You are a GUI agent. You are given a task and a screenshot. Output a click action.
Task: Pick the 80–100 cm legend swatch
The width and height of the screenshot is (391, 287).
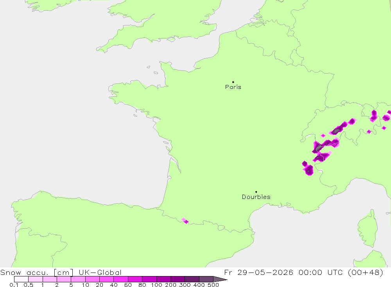[x=149, y=279]
